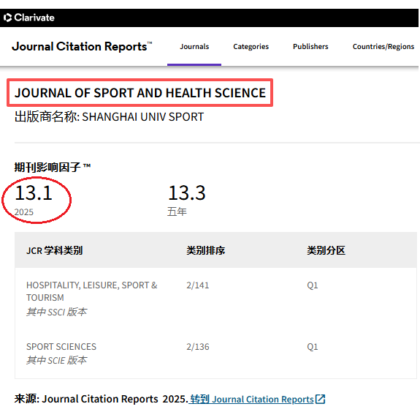Click the 13.3 five-year impact factor
The image size is (420, 412).
pos(187,192)
